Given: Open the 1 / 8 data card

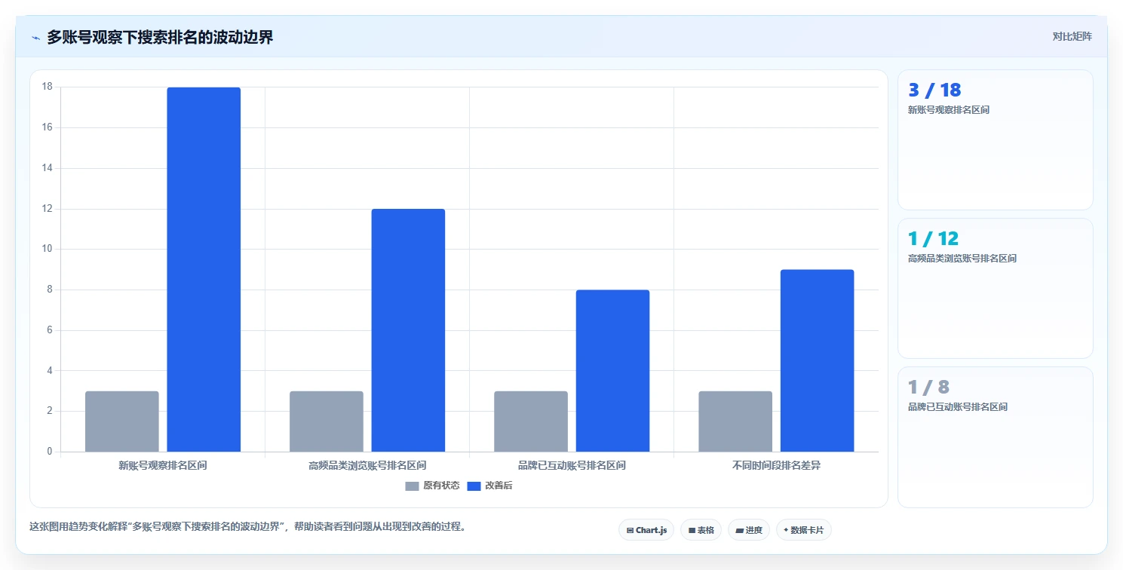Looking at the screenshot, I should (x=995, y=437).
